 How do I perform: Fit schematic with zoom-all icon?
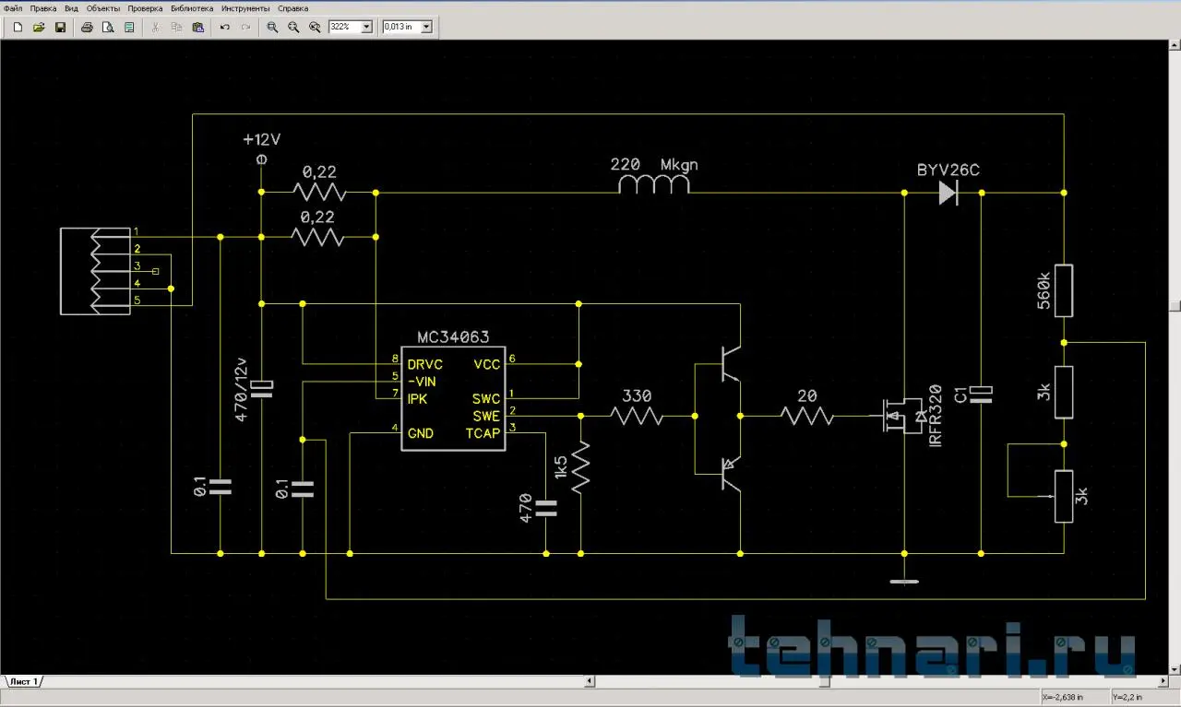click(x=315, y=27)
